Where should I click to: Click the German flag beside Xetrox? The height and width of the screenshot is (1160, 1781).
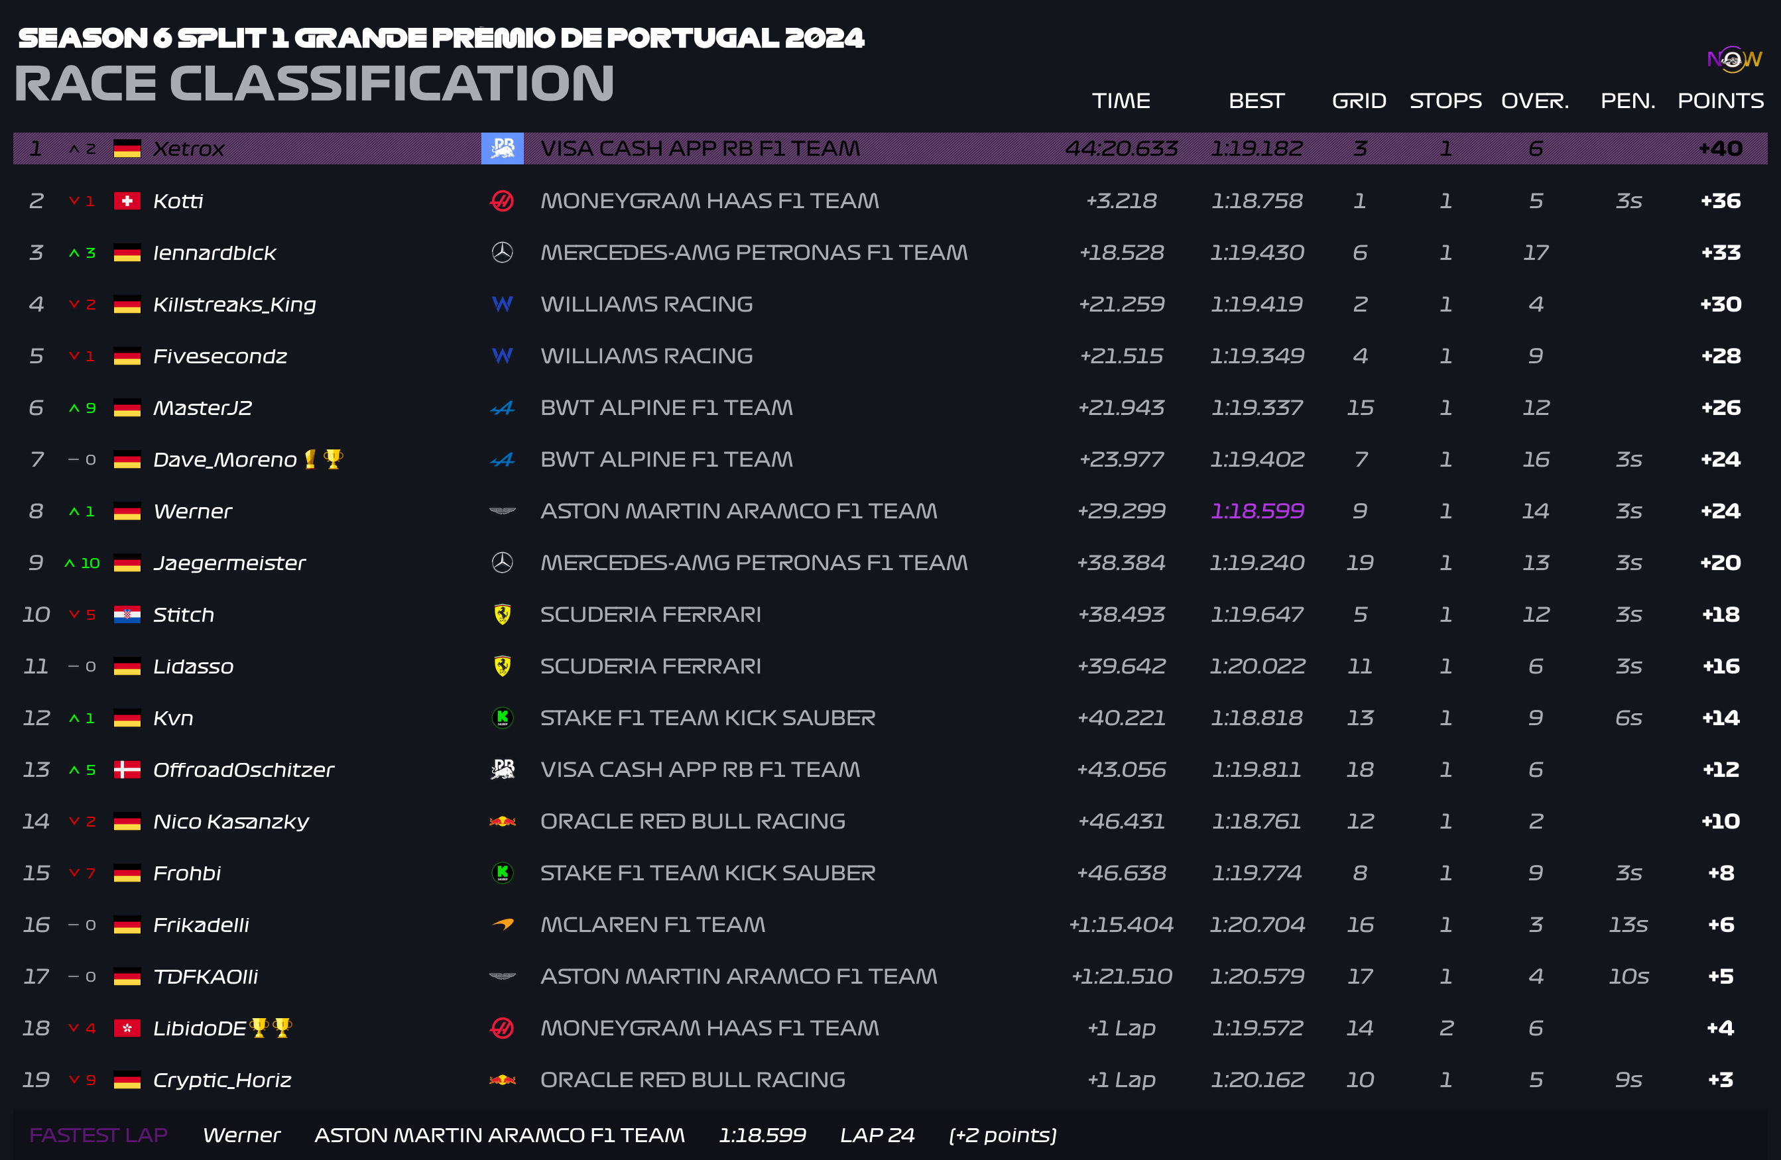click(x=127, y=148)
